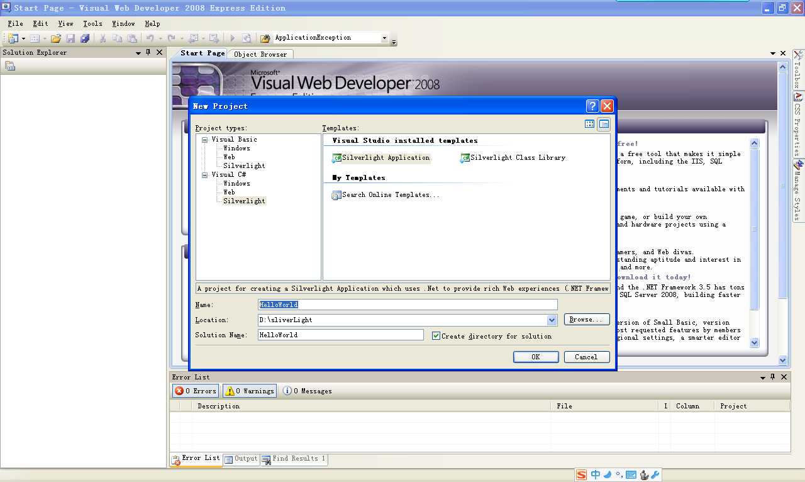Open the File menu
This screenshot has height=482, width=805.
tap(15, 23)
